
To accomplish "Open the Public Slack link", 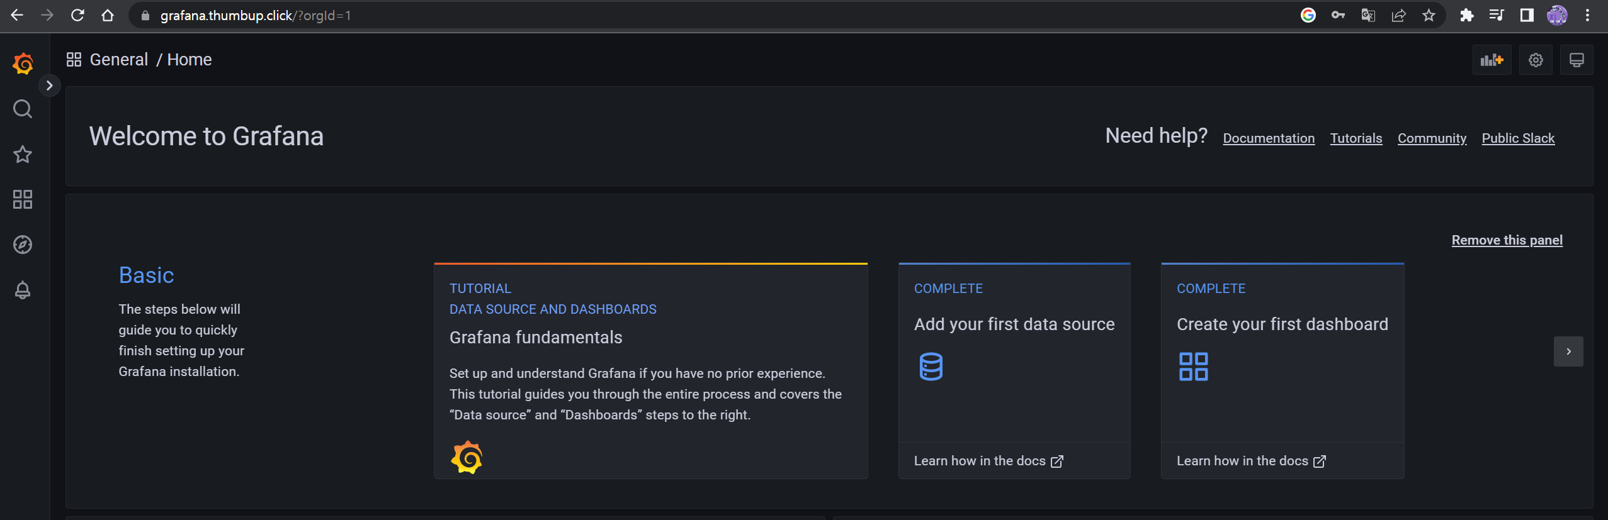I will [x=1518, y=138].
